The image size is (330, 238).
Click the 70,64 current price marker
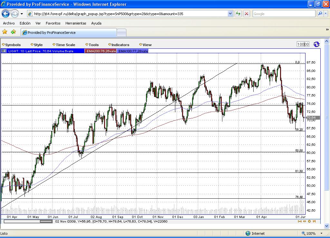click(313, 117)
